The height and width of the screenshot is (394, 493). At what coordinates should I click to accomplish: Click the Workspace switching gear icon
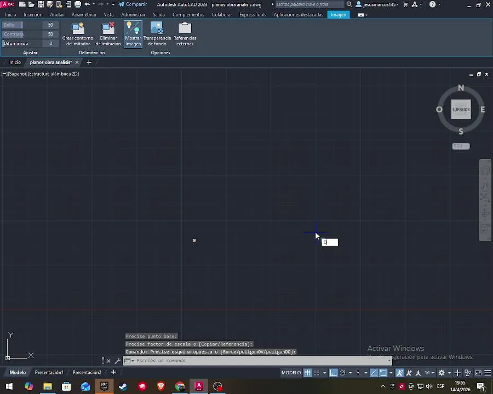pos(442,373)
